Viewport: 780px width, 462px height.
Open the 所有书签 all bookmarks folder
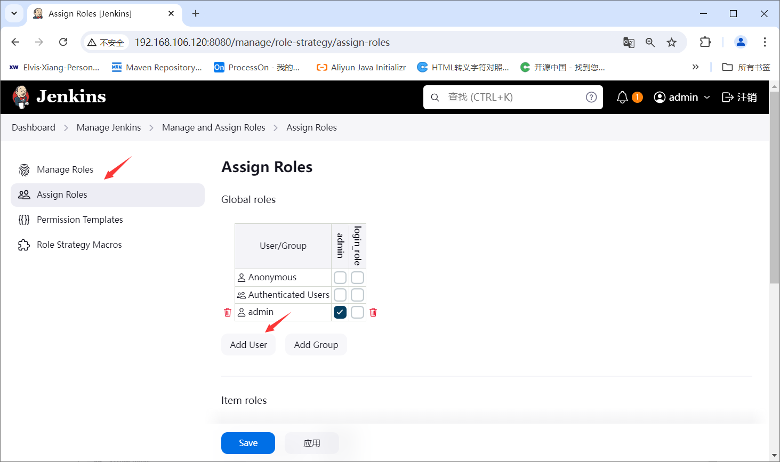[746, 67]
